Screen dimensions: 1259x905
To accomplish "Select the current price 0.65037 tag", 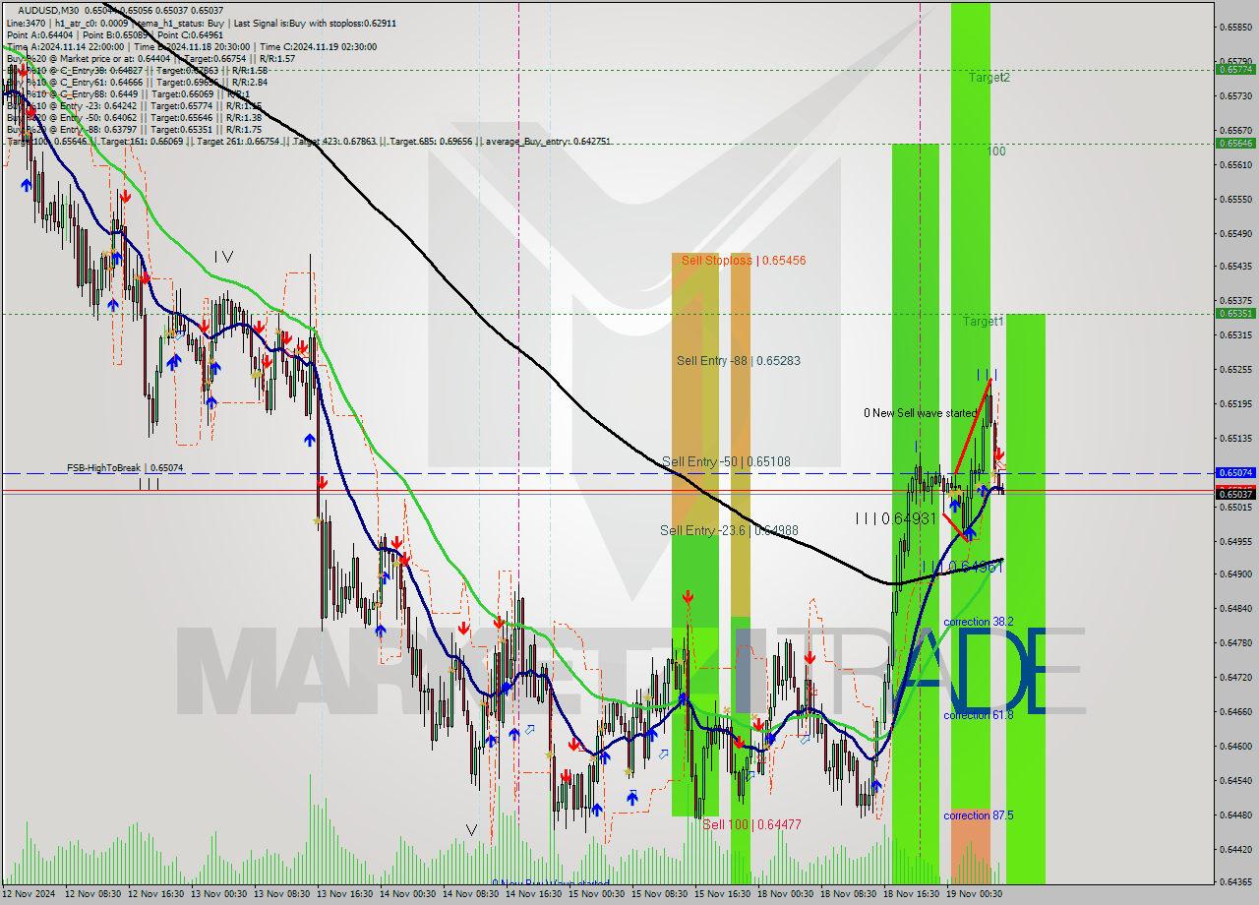I will click(x=1235, y=494).
